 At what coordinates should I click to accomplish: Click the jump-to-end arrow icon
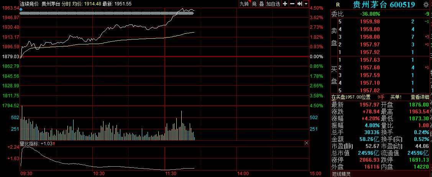coord(299,4)
